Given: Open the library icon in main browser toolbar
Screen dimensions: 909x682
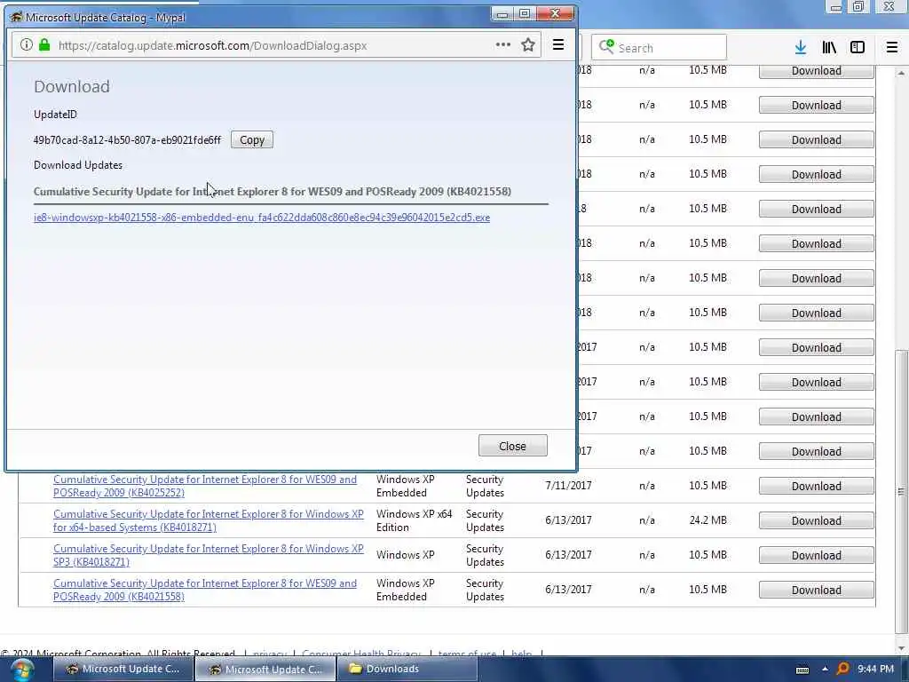Looking at the screenshot, I should [x=829, y=48].
